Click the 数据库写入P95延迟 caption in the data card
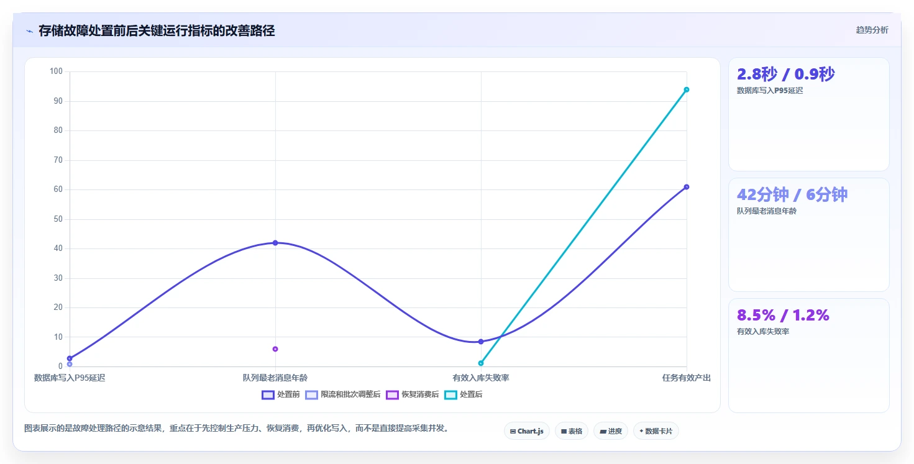The image size is (914, 464). [770, 91]
